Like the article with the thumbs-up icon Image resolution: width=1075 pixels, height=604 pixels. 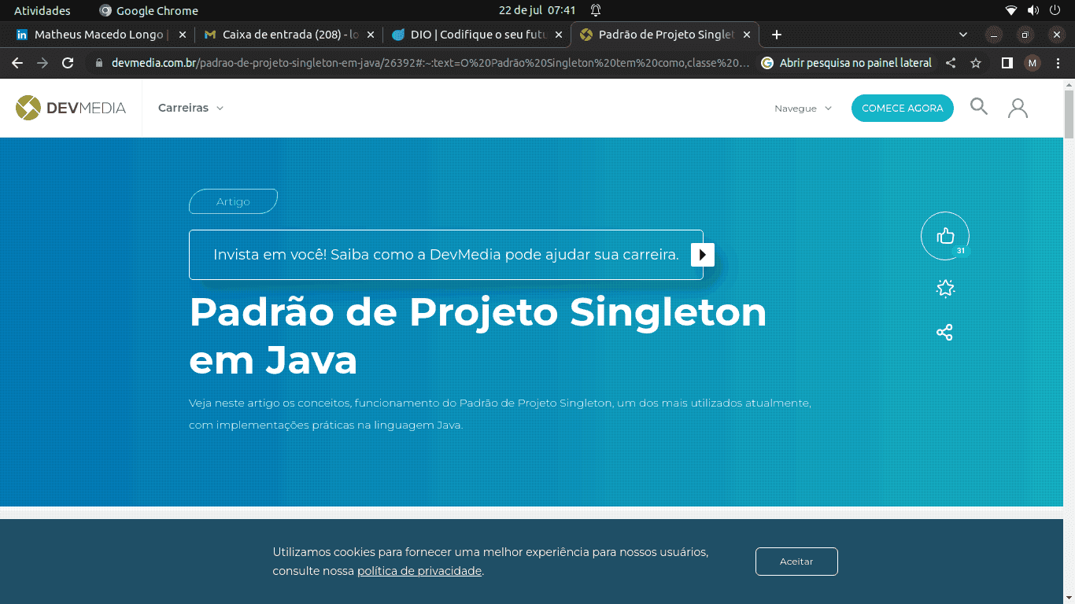(944, 235)
